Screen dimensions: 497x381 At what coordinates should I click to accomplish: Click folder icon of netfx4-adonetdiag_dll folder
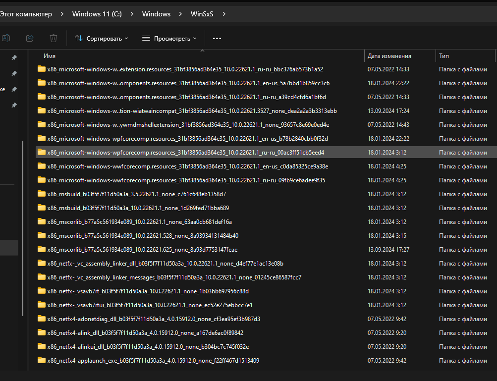(42, 319)
